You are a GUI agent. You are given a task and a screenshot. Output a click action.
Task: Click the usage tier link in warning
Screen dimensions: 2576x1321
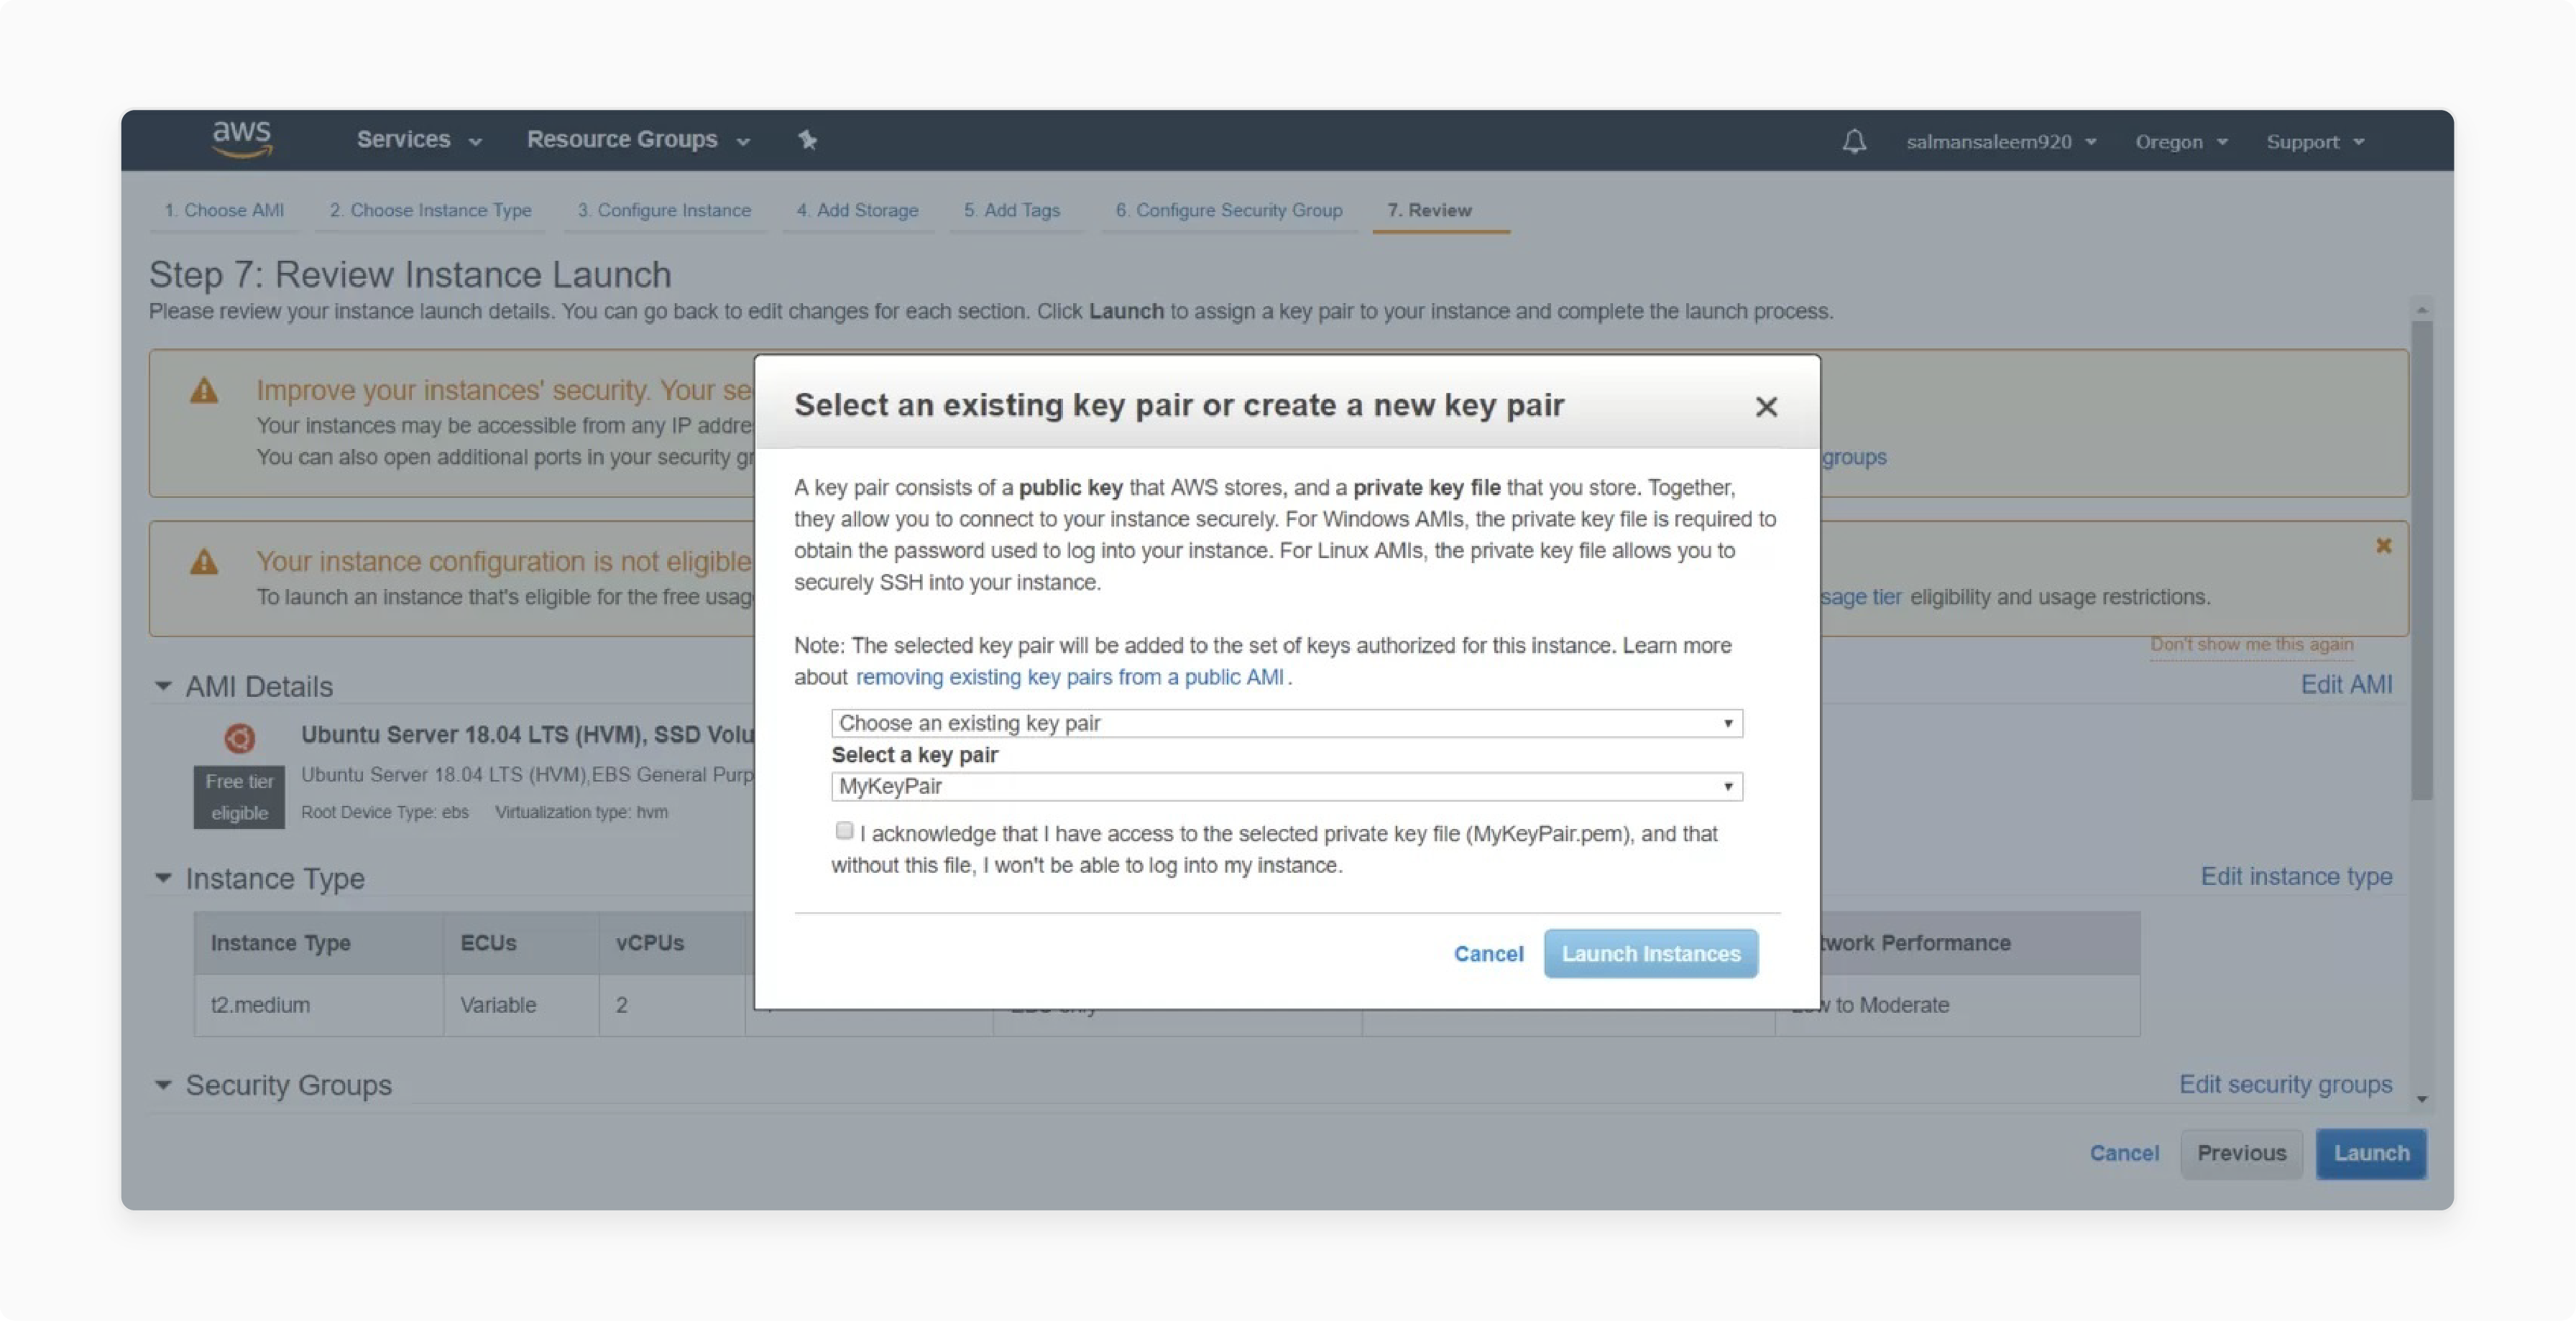coord(1861,596)
